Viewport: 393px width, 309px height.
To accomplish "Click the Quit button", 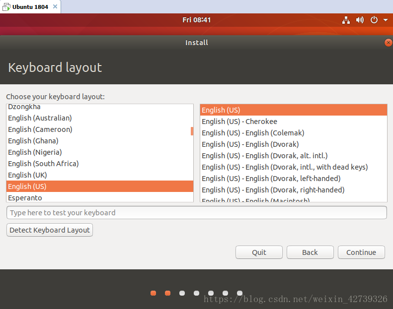I will [x=259, y=252].
